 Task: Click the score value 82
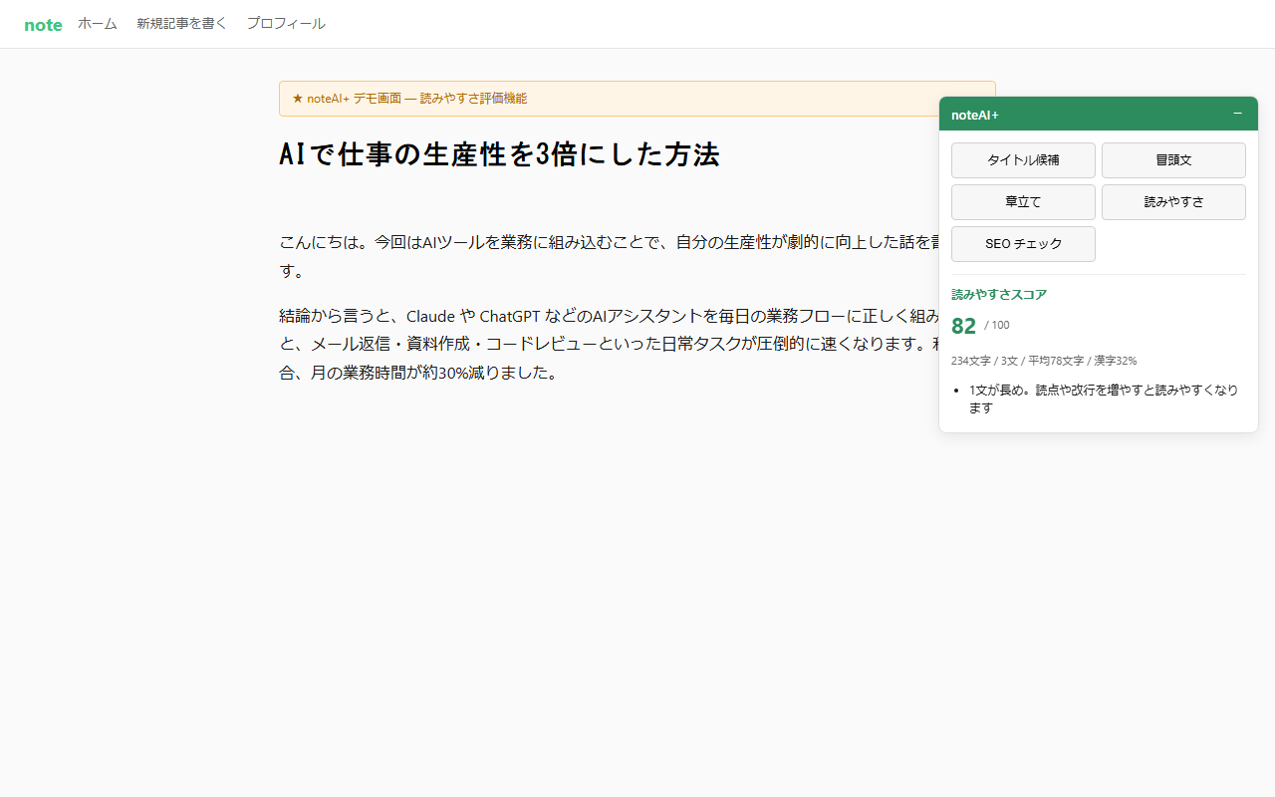(963, 326)
